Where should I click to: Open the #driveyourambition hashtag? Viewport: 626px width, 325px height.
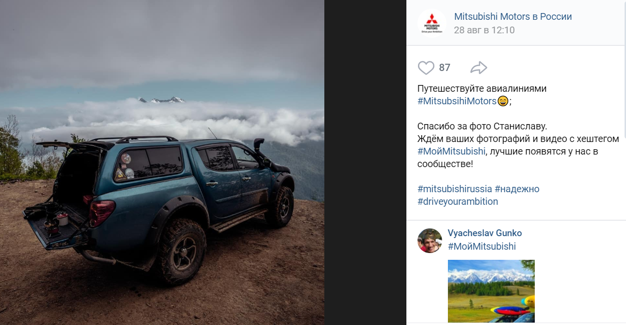(x=458, y=201)
